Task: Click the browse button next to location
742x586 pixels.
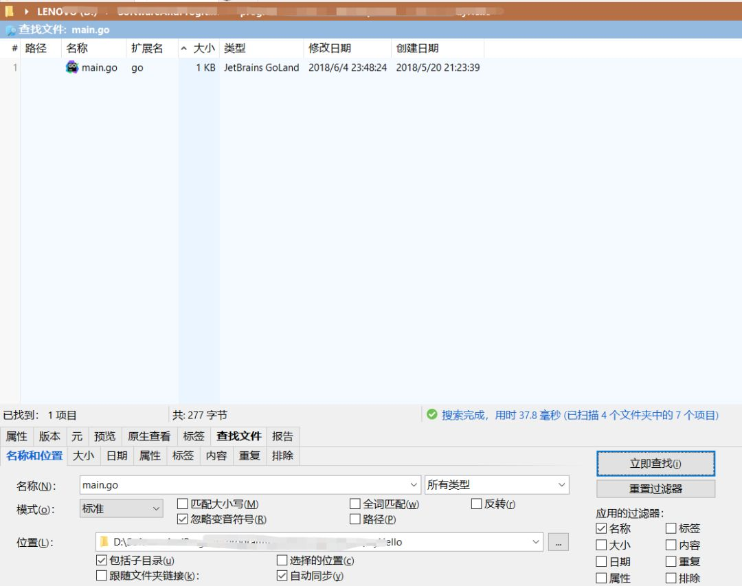Action: pyautogui.click(x=559, y=542)
